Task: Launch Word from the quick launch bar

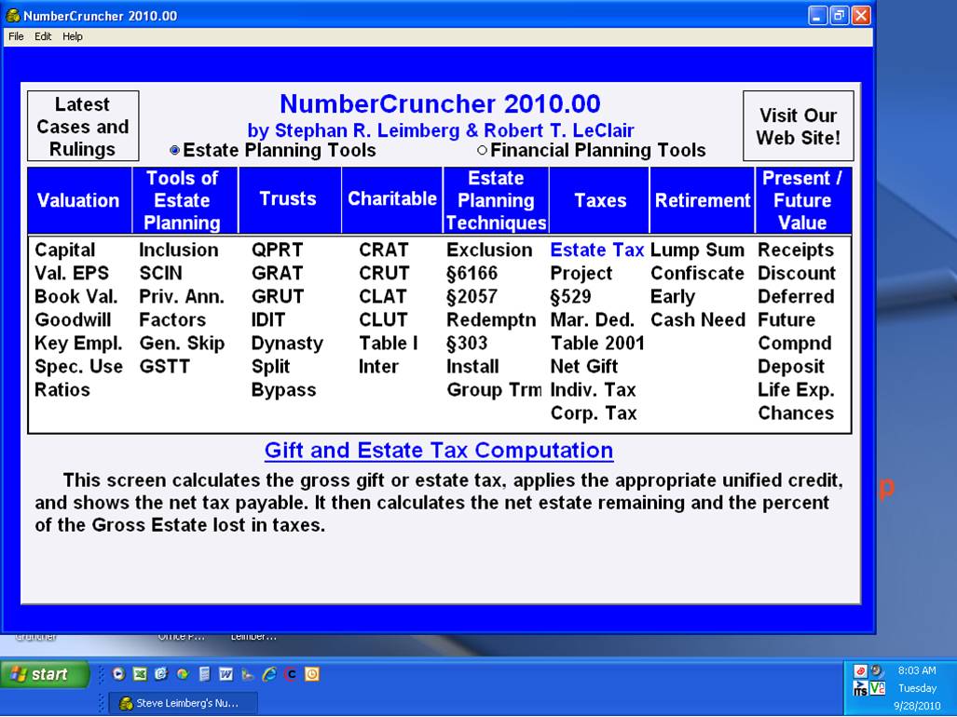Action: point(226,674)
